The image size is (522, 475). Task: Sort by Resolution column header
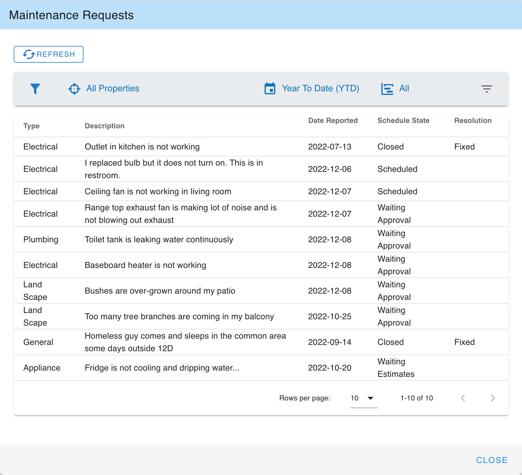473,121
